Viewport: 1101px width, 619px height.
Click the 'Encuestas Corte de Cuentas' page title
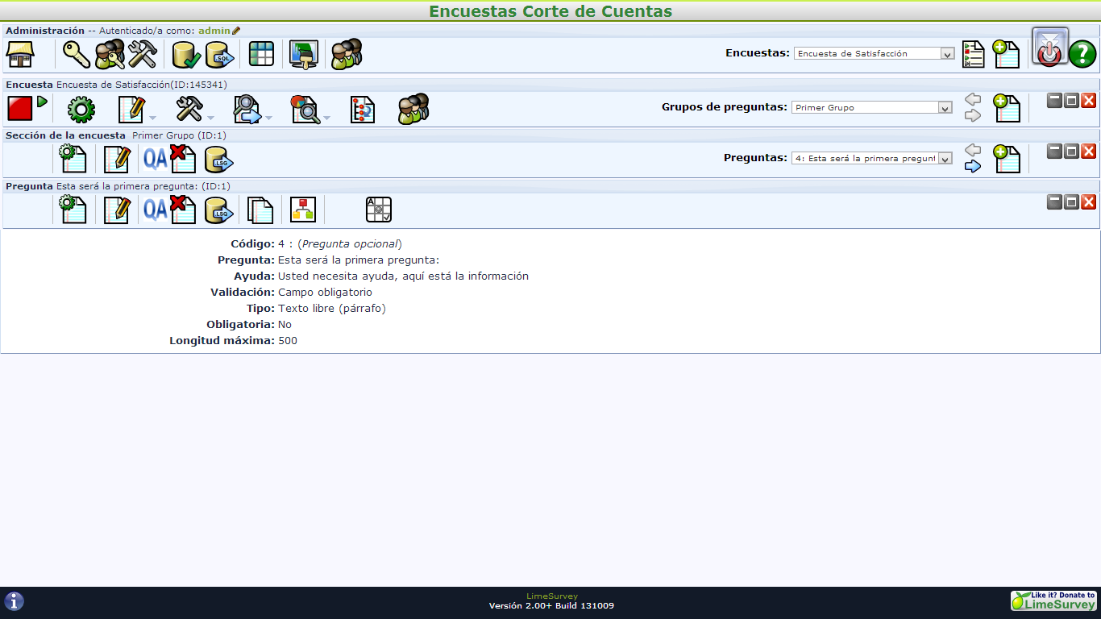550,11
